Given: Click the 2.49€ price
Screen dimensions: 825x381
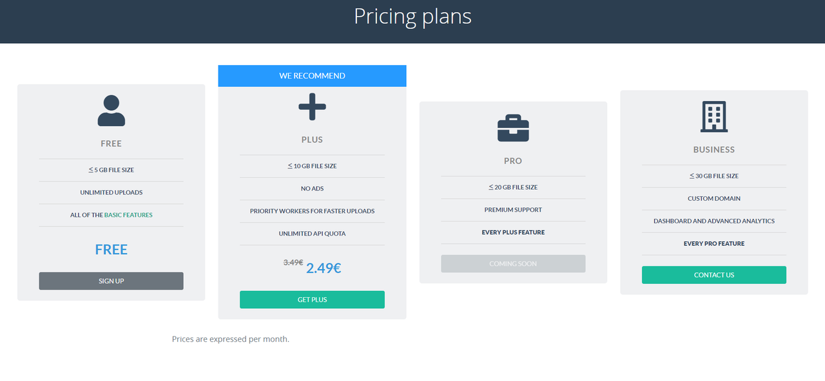Looking at the screenshot, I should pyautogui.click(x=324, y=268).
